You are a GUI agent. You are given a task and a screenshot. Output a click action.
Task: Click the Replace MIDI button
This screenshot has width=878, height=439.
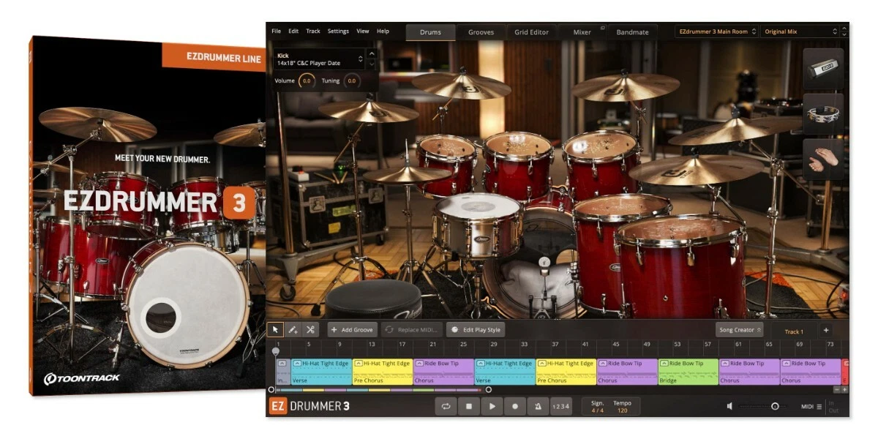(x=412, y=330)
